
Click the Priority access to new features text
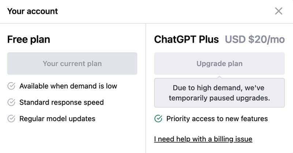pos(217,119)
